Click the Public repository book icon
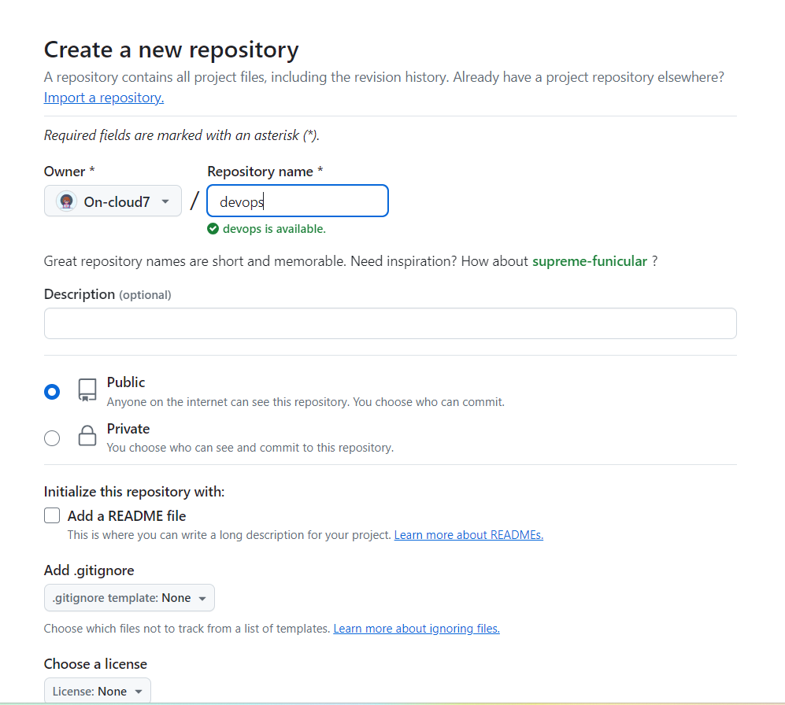Screen dimensions: 785x705 [x=87, y=390]
